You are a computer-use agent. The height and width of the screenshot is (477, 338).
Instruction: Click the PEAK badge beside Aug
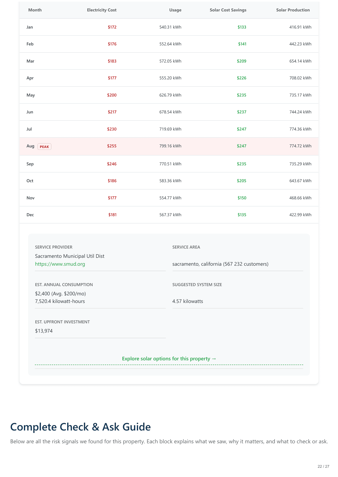pos(44,147)
